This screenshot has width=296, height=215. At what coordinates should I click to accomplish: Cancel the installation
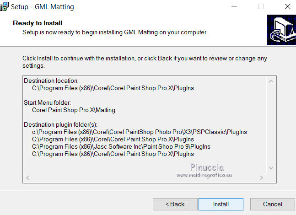point(273,204)
